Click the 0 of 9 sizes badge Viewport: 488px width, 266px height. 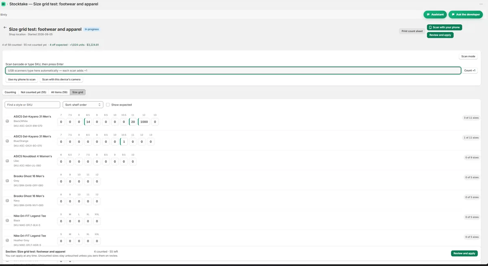(x=472, y=157)
